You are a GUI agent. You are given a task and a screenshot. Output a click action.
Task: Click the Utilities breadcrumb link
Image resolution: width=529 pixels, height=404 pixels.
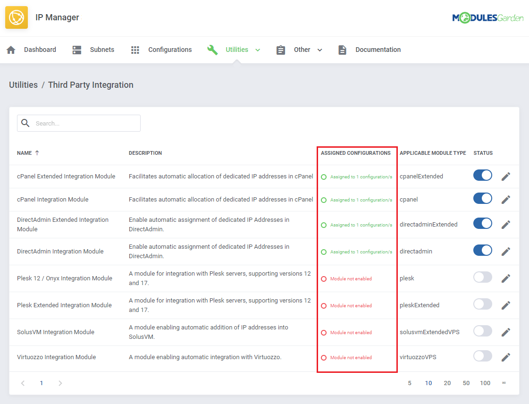coord(23,84)
